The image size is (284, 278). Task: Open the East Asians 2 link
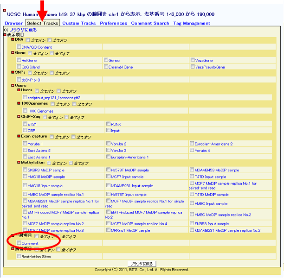(39, 151)
